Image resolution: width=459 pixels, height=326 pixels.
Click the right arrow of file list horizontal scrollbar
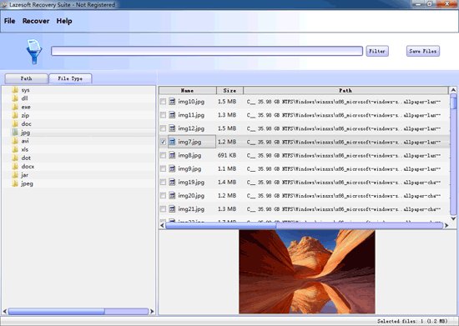[x=446, y=225]
